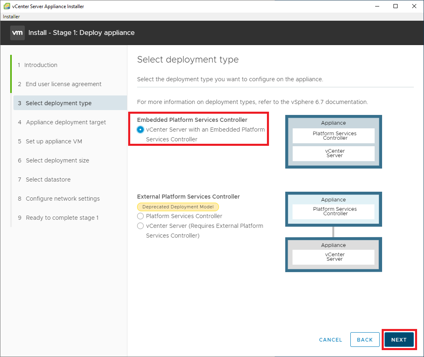Open the Select datastore step
The image size is (424, 357).
click(x=48, y=180)
